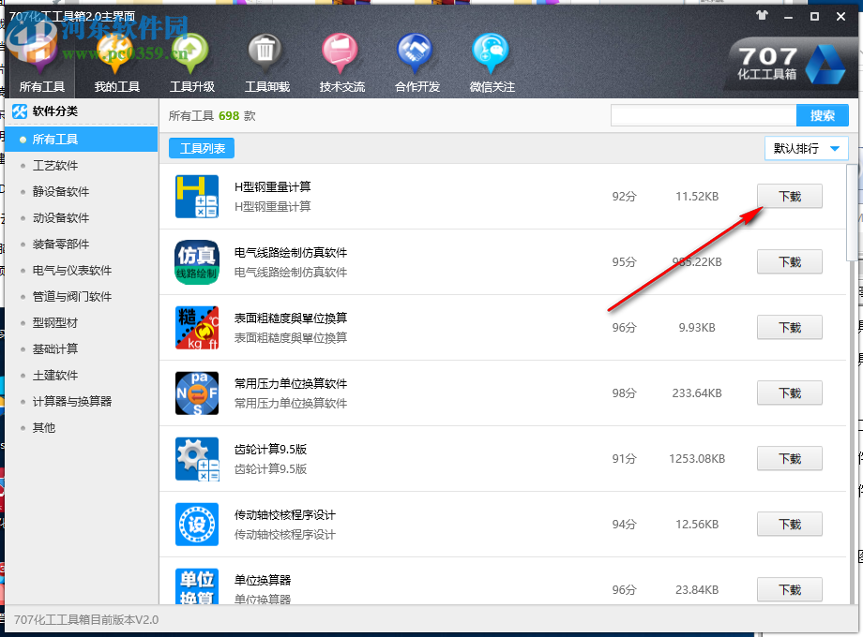Open the 默认排行 sort dropdown
Viewport: 863px width, 637px height.
(x=806, y=148)
